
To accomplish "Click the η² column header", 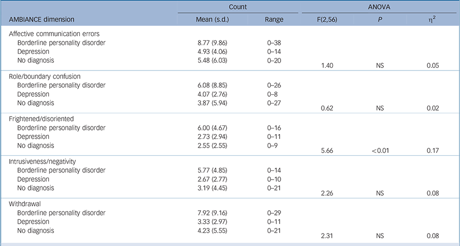I will 431,20.
